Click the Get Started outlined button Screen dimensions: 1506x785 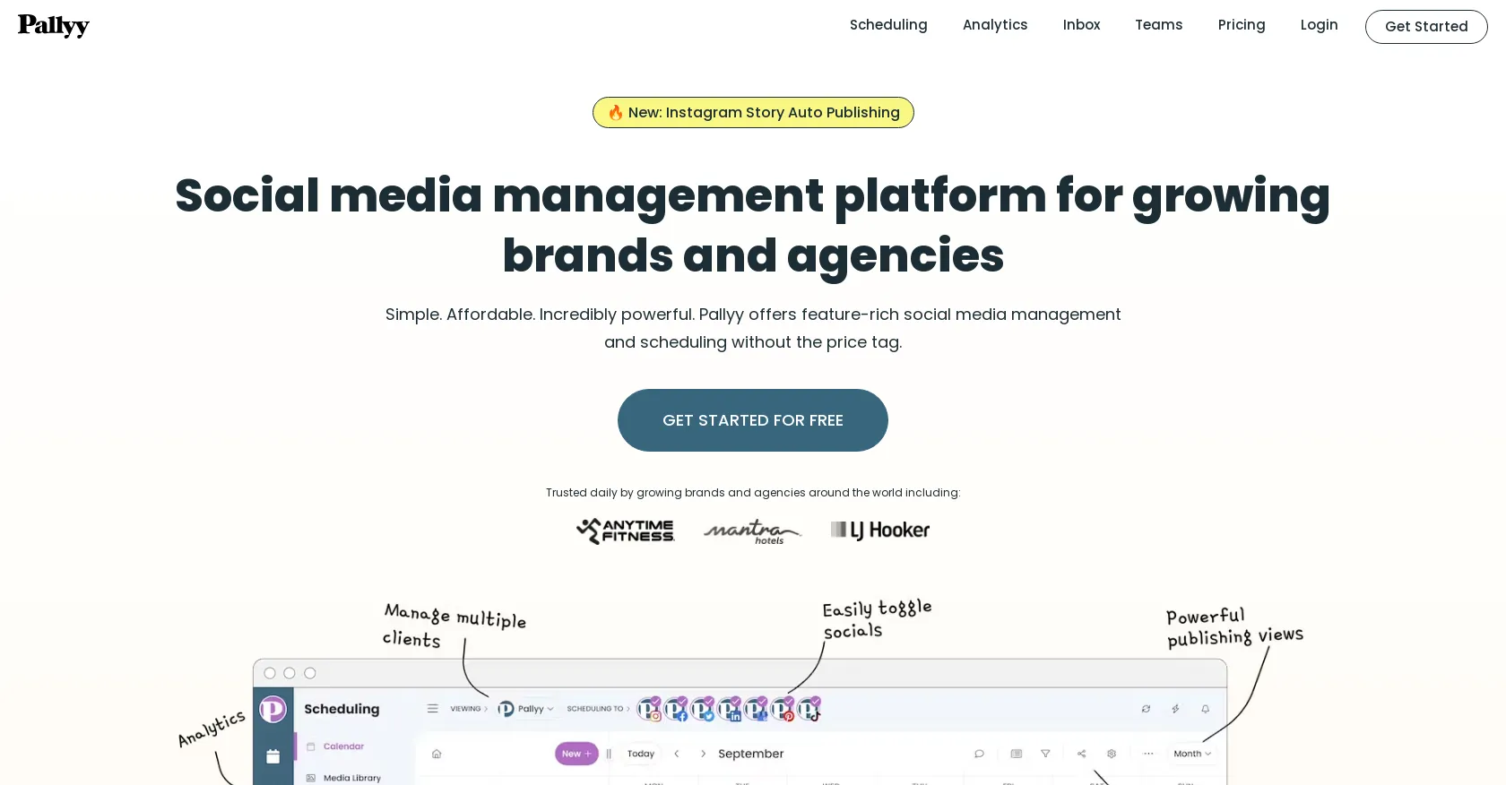tap(1426, 27)
